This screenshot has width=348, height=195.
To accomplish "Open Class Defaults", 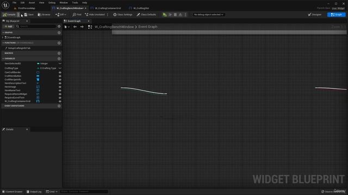I will pyautogui.click(x=146, y=15).
